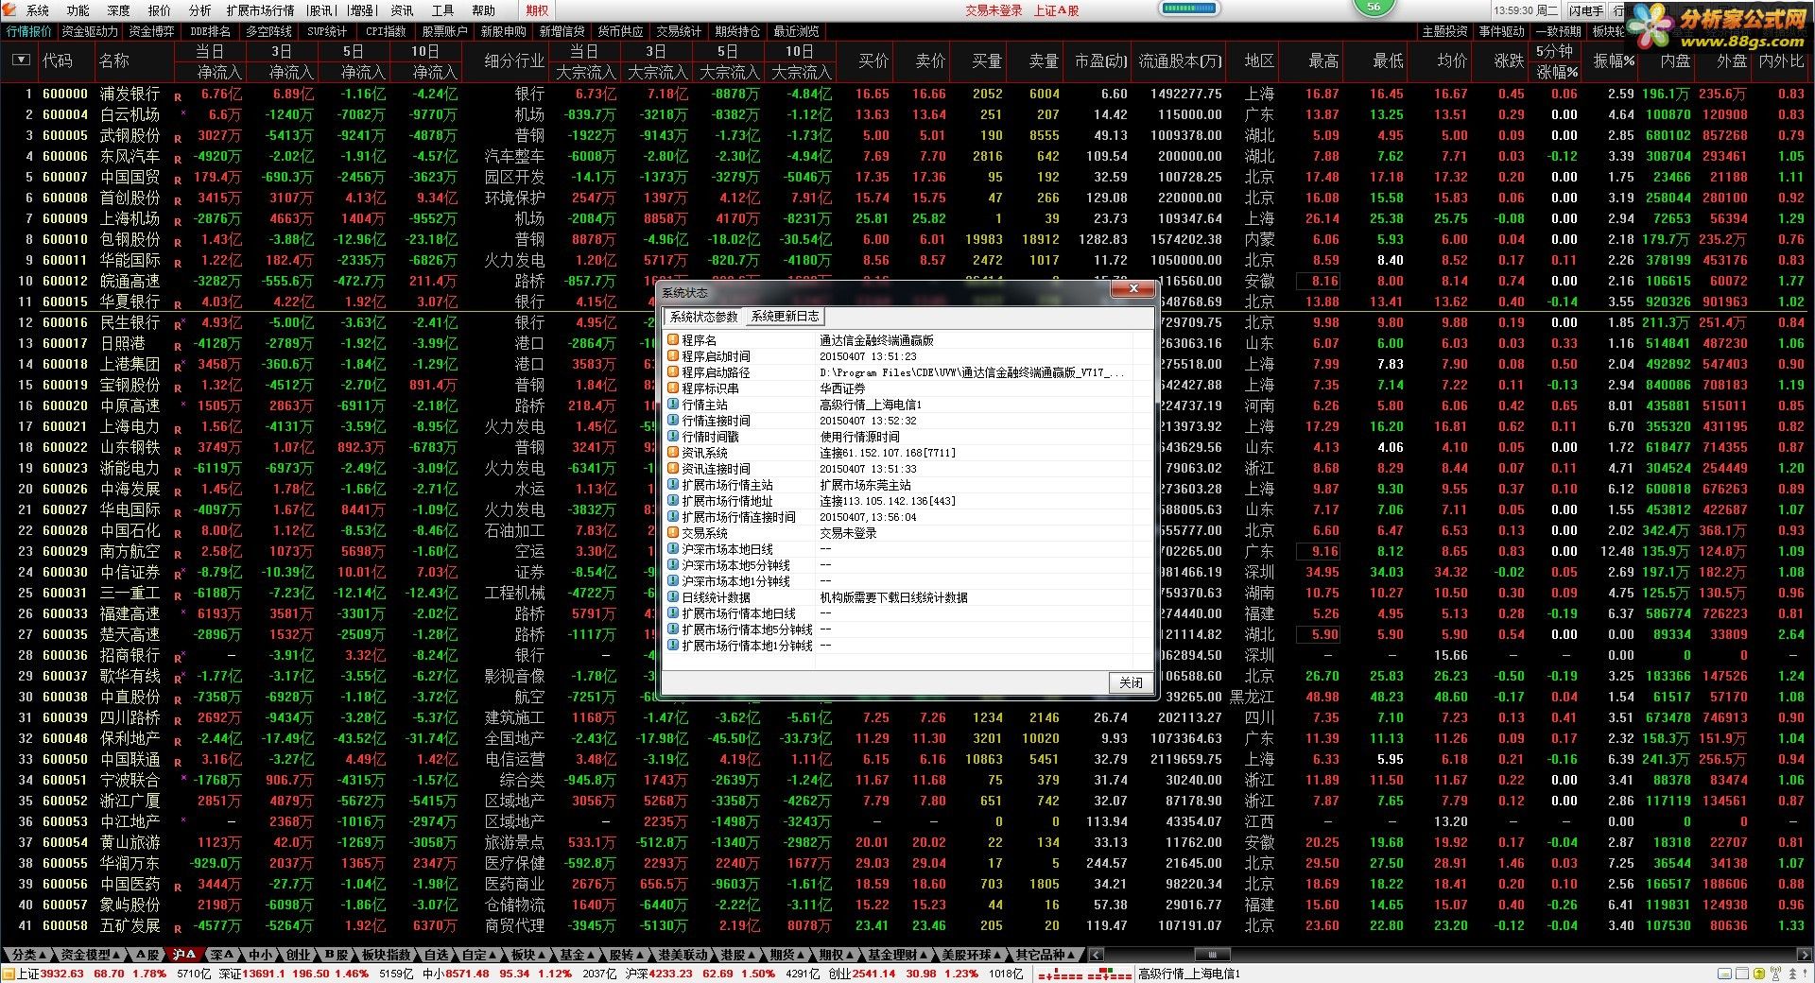This screenshot has width=1815, height=983.
Task: Open DDE排名 tab
Action: [211, 31]
